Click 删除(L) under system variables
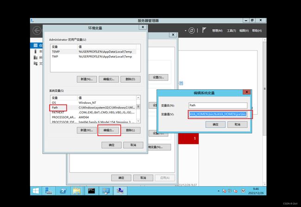301x207 pixels. (131, 130)
